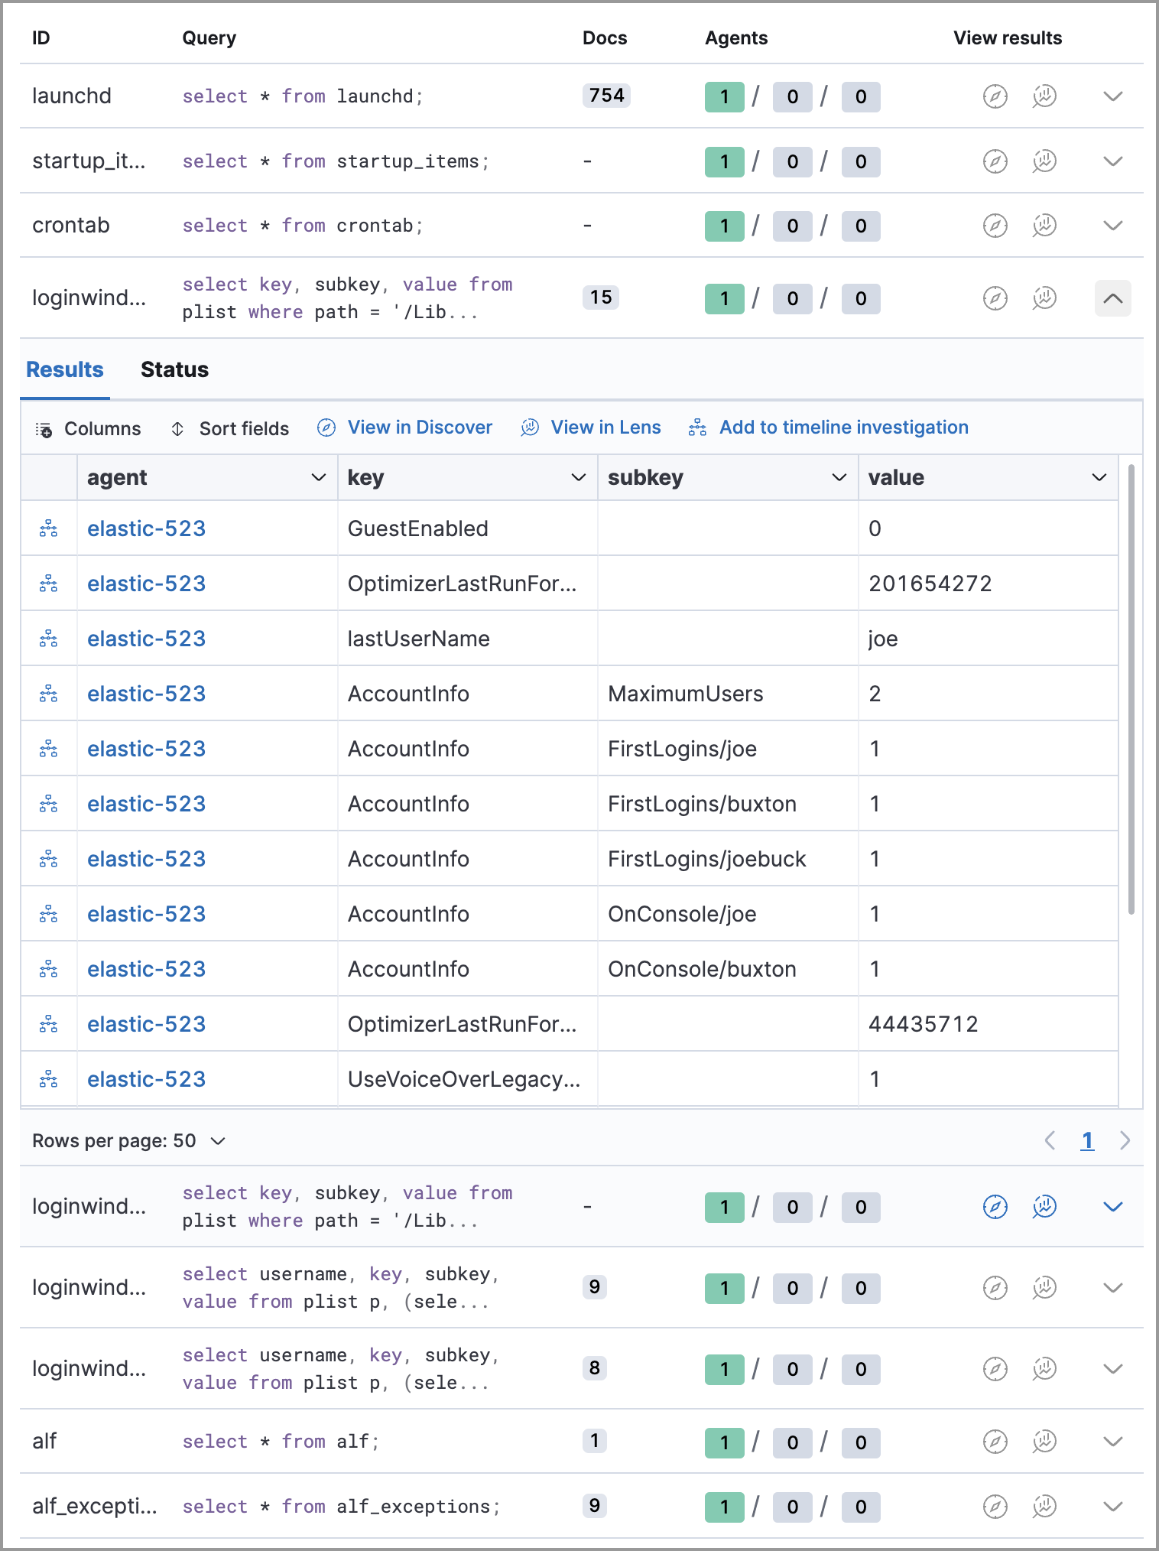Open Lens icon for alf_exceptions query
Image resolution: width=1159 pixels, height=1551 pixels.
coord(1044,1507)
